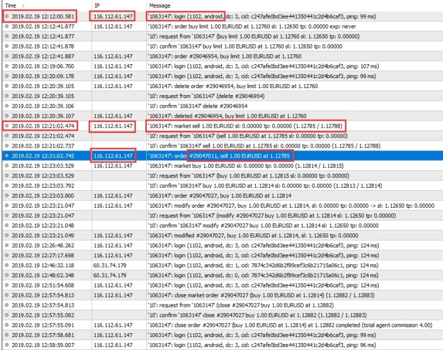Image resolution: width=443 pixels, height=350 pixels.
Task: Click the bullet icon beside 12:19:06.700
Action: [x=6, y=66]
